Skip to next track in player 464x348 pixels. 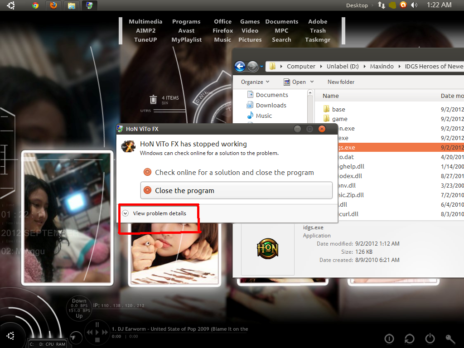pos(105,332)
